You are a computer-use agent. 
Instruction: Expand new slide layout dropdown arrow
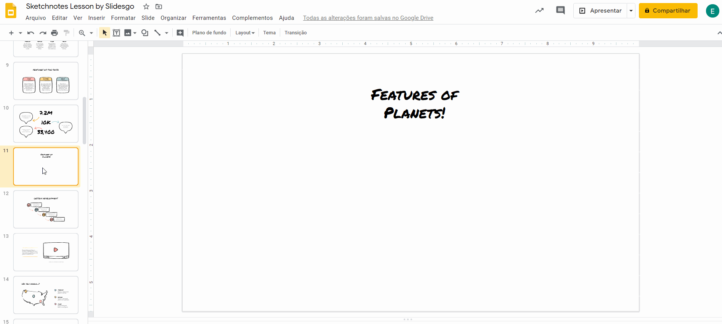point(20,33)
